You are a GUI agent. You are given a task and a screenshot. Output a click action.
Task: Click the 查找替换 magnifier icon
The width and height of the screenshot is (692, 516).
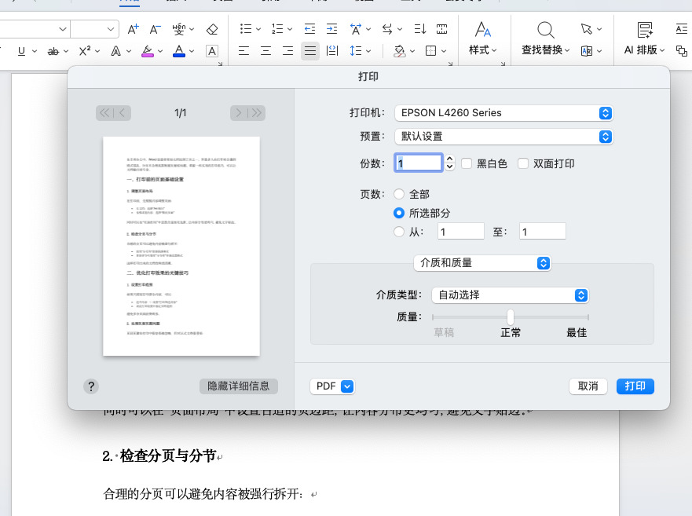tap(545, 30)
